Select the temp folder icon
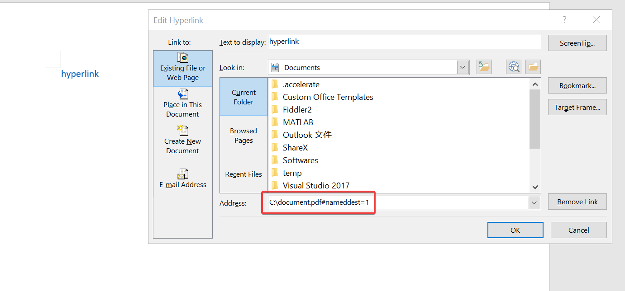The height and width of the screenshot is (291, 625). (274, 173)
